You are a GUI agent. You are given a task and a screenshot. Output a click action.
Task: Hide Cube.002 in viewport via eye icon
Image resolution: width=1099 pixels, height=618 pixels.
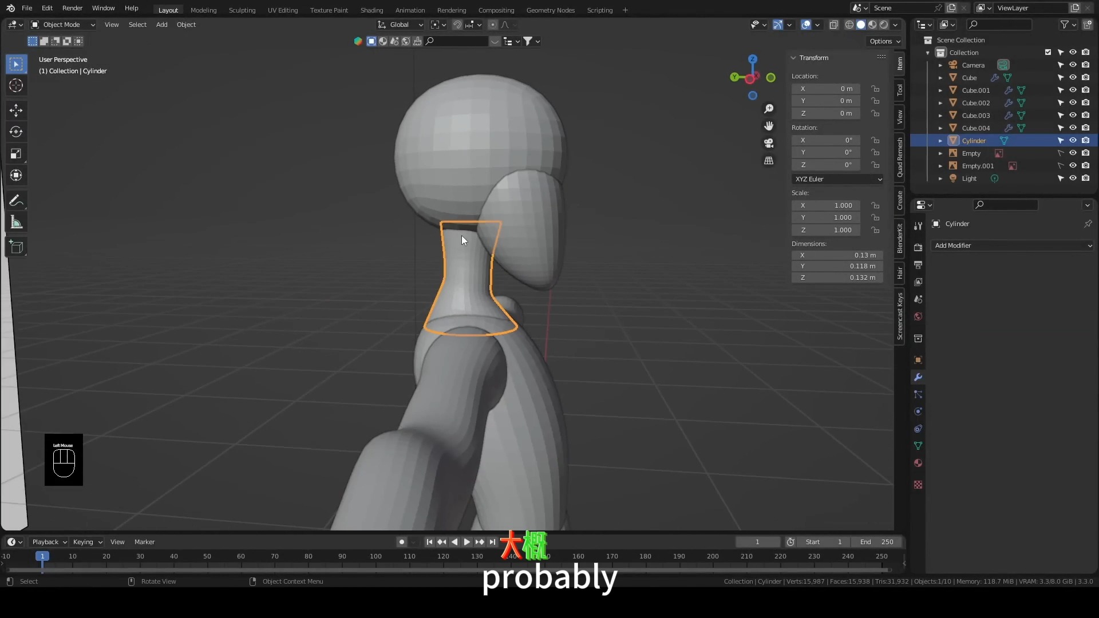tap(1073, 103)
